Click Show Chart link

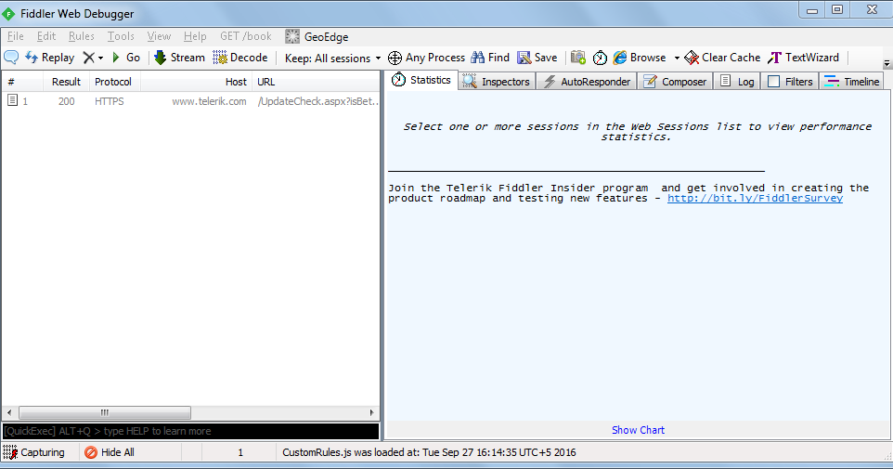click(x=638, y=430)
